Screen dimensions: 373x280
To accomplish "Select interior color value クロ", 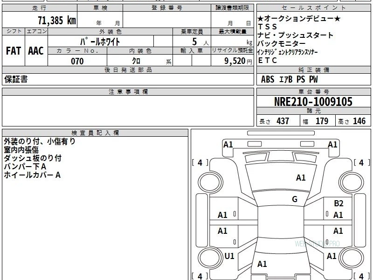I will coord(136,61).
